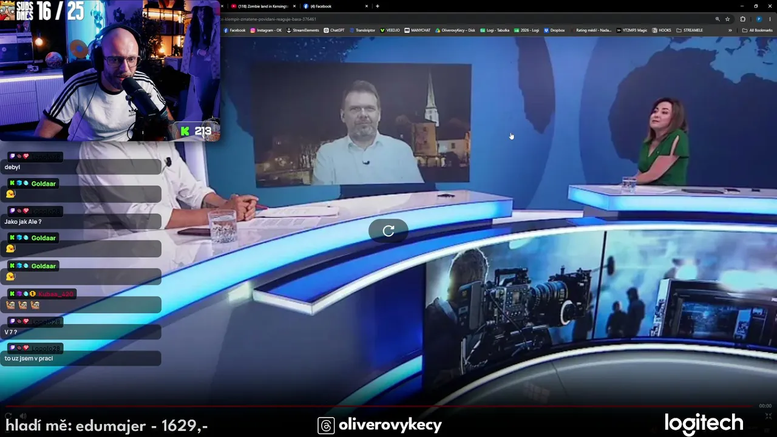Open the OliverovyKecy - Disk bookmark
777x437 pixels.
click(455, 30)
